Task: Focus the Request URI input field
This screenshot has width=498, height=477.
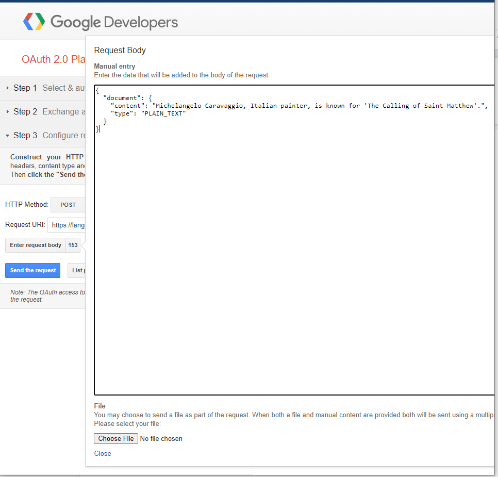Action: 67,225
